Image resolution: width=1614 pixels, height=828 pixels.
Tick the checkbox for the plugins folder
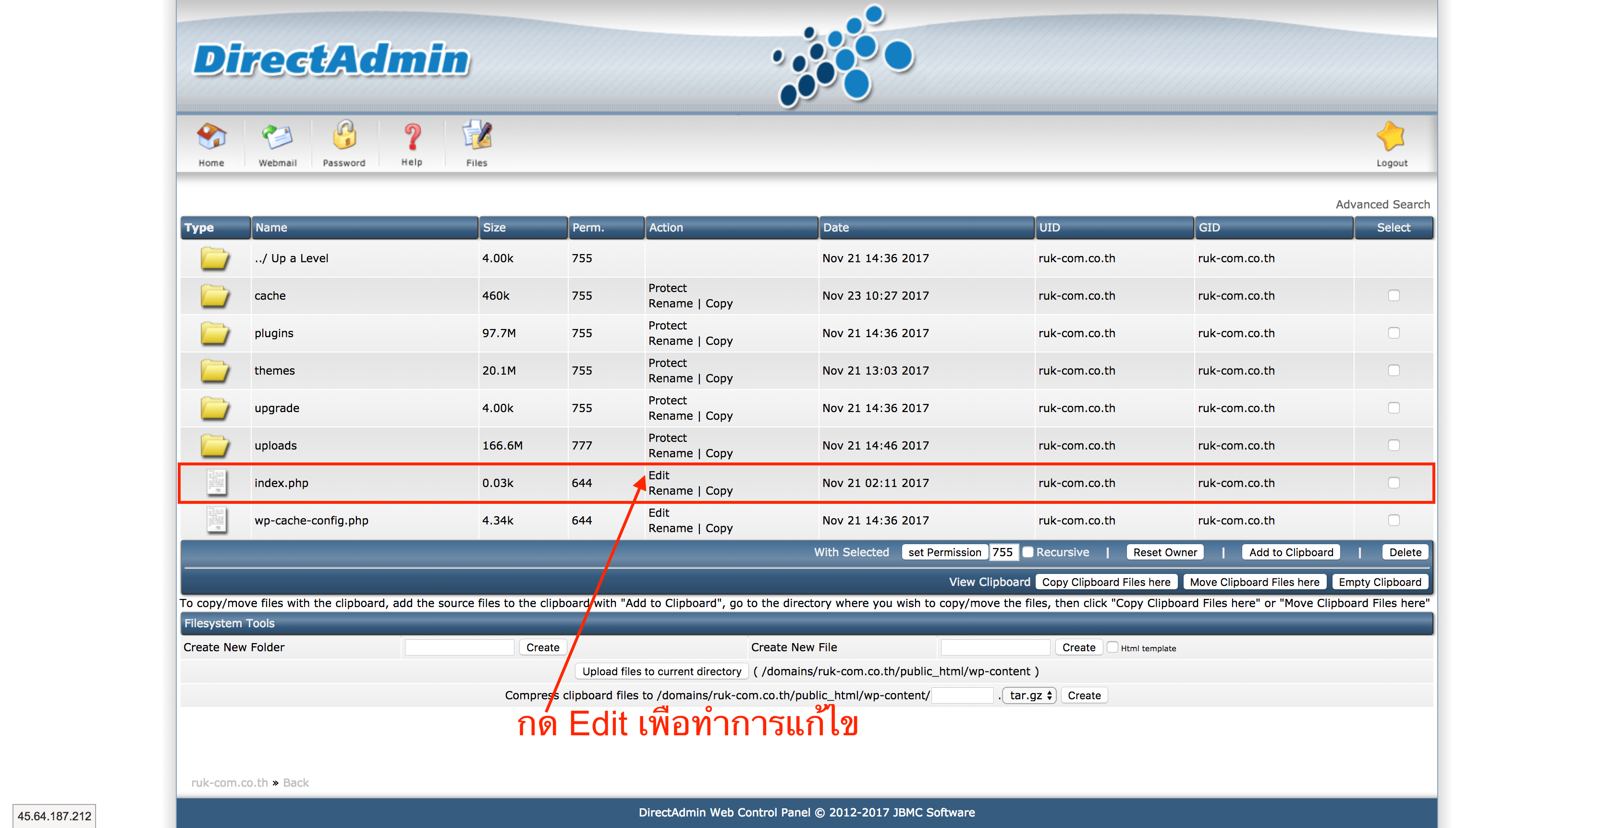(x=1394, y=333)
